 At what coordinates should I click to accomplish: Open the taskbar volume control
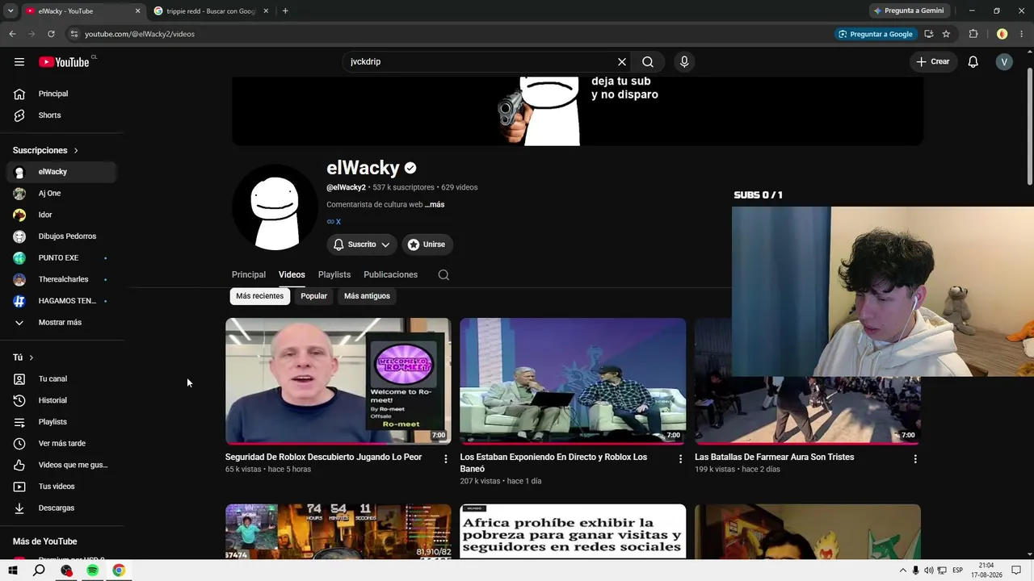point(928,571)
